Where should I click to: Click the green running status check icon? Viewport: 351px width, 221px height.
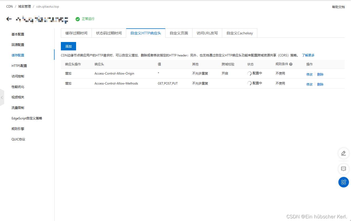[77, 19]
